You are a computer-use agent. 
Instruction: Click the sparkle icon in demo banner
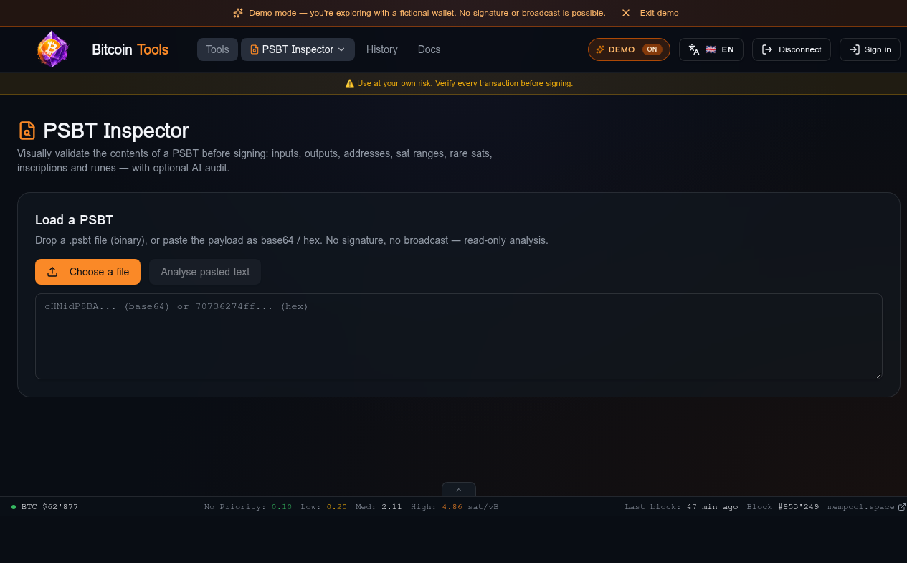[238, 13]
